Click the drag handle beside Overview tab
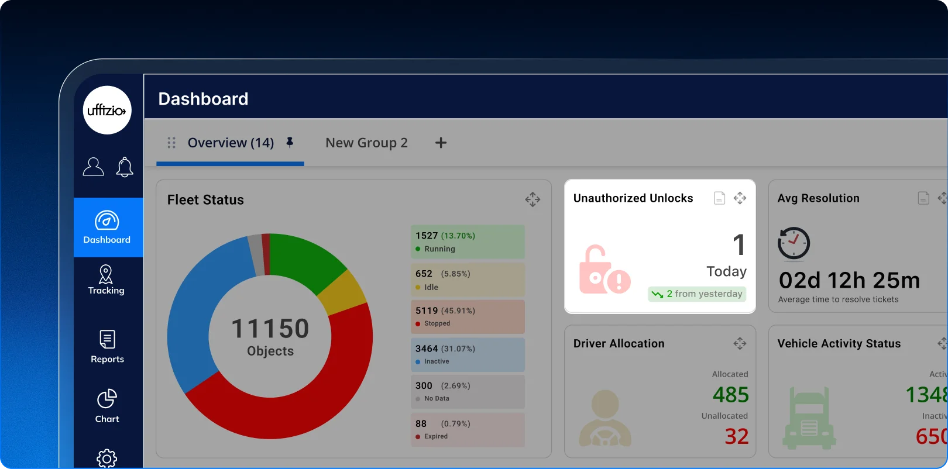 click(x=171, y=143)
